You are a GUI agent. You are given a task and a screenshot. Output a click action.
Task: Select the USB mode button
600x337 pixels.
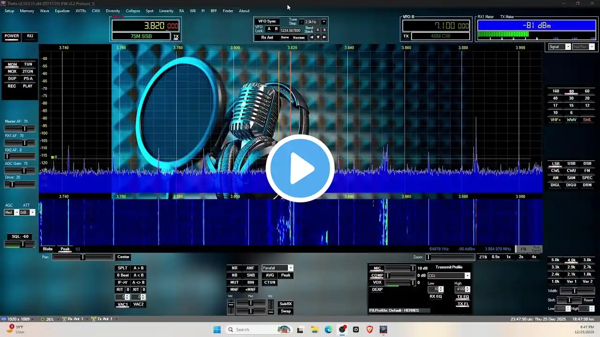(x=571, y=164)
